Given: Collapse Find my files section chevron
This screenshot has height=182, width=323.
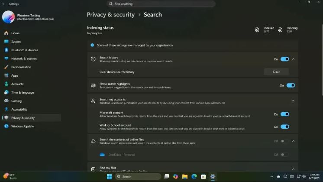Looking at the screenshot, I should (293, 169).
